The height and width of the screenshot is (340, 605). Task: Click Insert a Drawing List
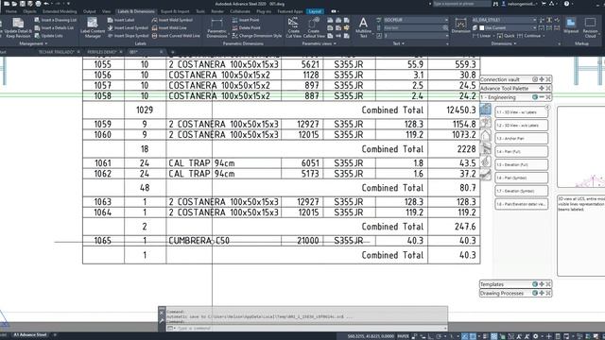(x=56, y=20)
